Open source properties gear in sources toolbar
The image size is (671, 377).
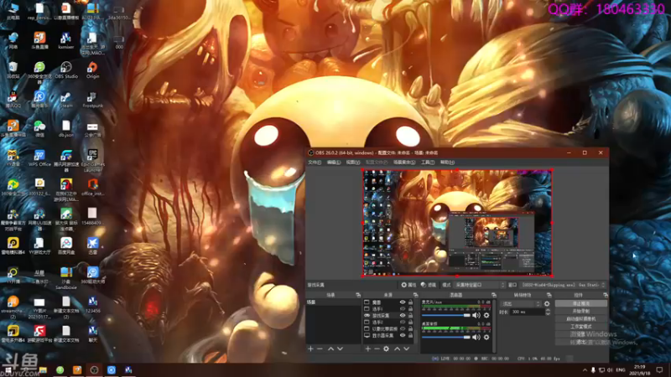(x=386, y=349)
